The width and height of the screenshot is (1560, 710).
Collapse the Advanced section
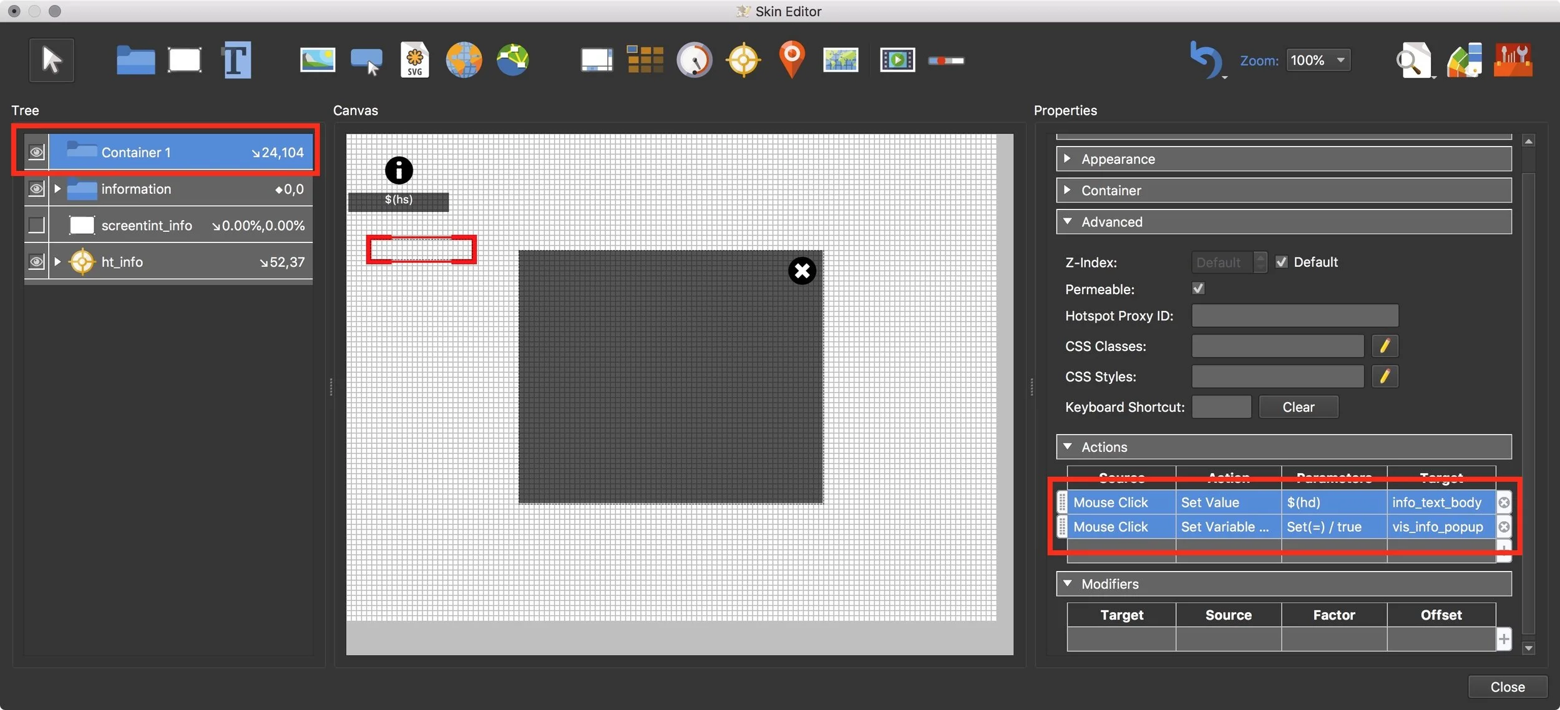1068,221
